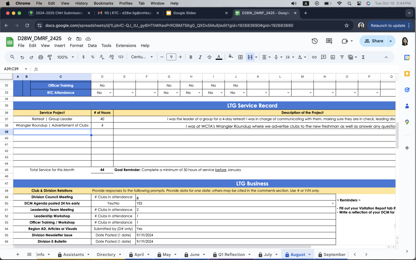The height and width of the screenshot is (260, 416).
Task: Open version history clock icon
Action: 314,41
